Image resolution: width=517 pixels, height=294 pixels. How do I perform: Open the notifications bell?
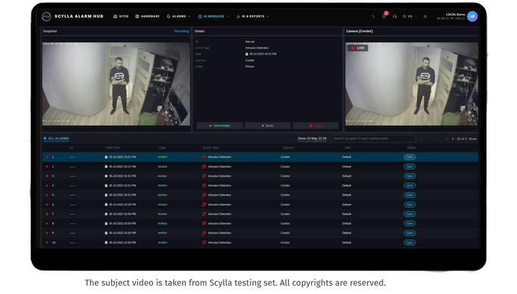coord(384,16)
